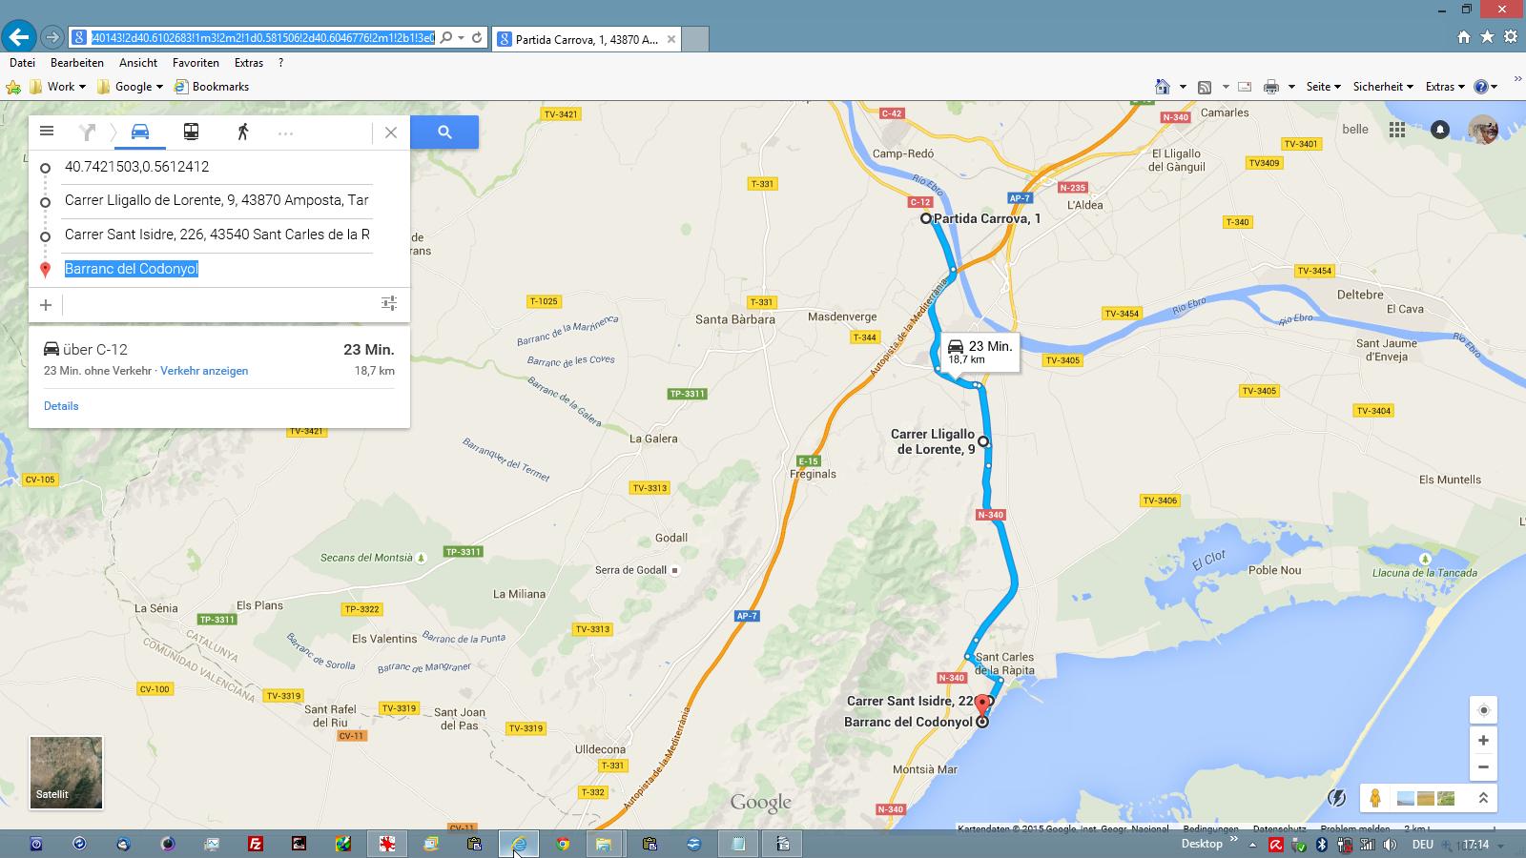The width and height of the screenshot is (1526, 858).
Task: Zoom in on the map
Action: [1483, 741]
